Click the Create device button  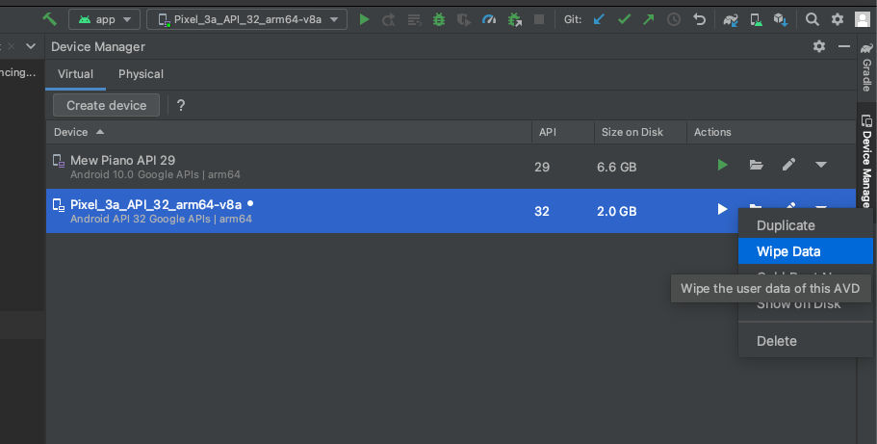[x=106, y=105]
